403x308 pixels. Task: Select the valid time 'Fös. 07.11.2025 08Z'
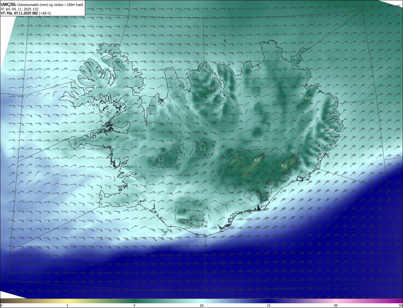point(22,13)
